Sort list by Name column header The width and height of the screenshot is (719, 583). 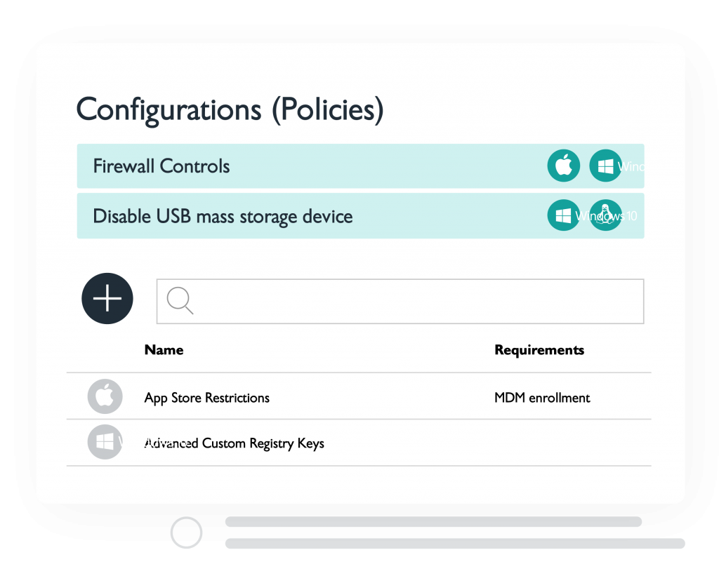coord(164,349)
